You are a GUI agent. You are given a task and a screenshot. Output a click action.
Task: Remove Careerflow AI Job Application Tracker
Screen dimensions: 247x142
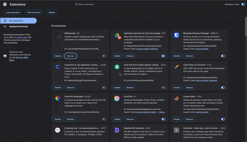pyautogui.click(x=70, y=87)
